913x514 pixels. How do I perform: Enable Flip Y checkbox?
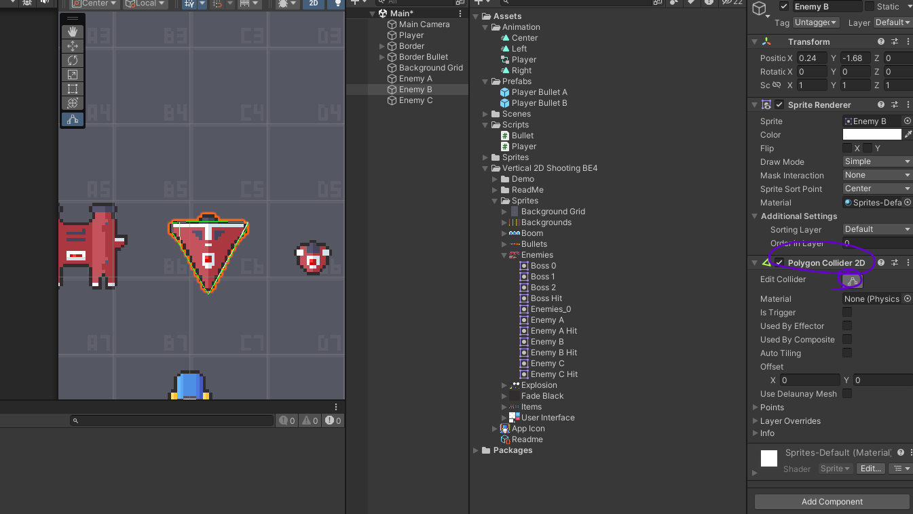click(868, 149)
